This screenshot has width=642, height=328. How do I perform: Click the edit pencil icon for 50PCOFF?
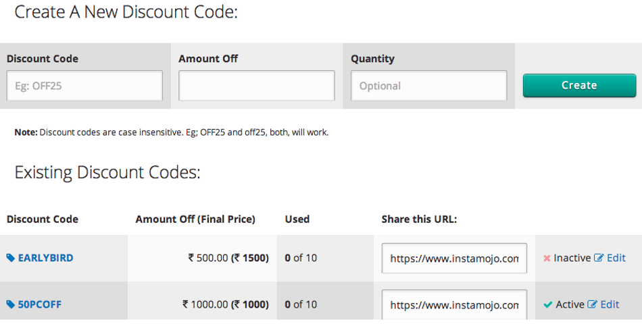coord(593,304)
